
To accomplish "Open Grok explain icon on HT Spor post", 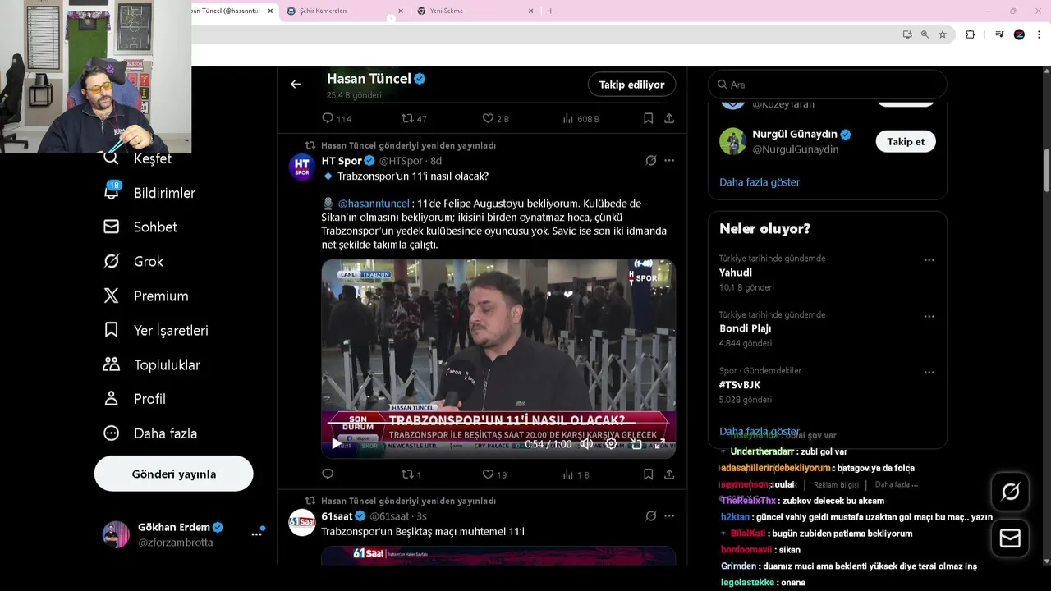I will click(650, 161).
